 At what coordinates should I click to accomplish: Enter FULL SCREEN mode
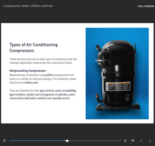pos(146,6)
